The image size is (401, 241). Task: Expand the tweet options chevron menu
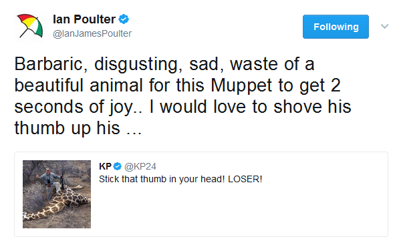point(384,26)
